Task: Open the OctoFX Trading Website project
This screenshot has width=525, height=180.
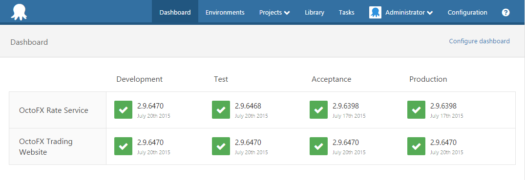Action: (x=46, y=146)
